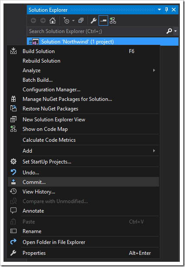Open the search options dropdown arrow
The image size is (185, 267).
point(175,31)
